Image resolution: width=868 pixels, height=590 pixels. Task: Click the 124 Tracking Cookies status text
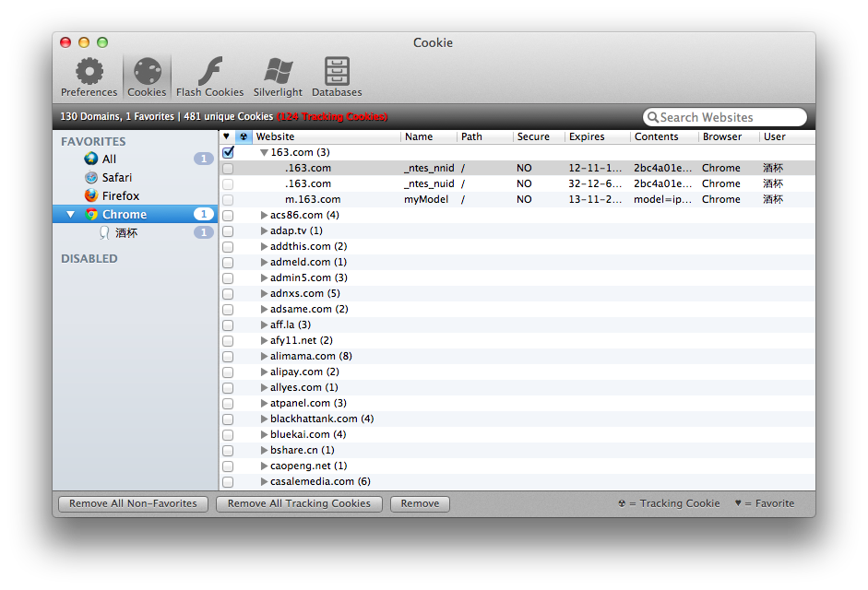tap(332, 117)
